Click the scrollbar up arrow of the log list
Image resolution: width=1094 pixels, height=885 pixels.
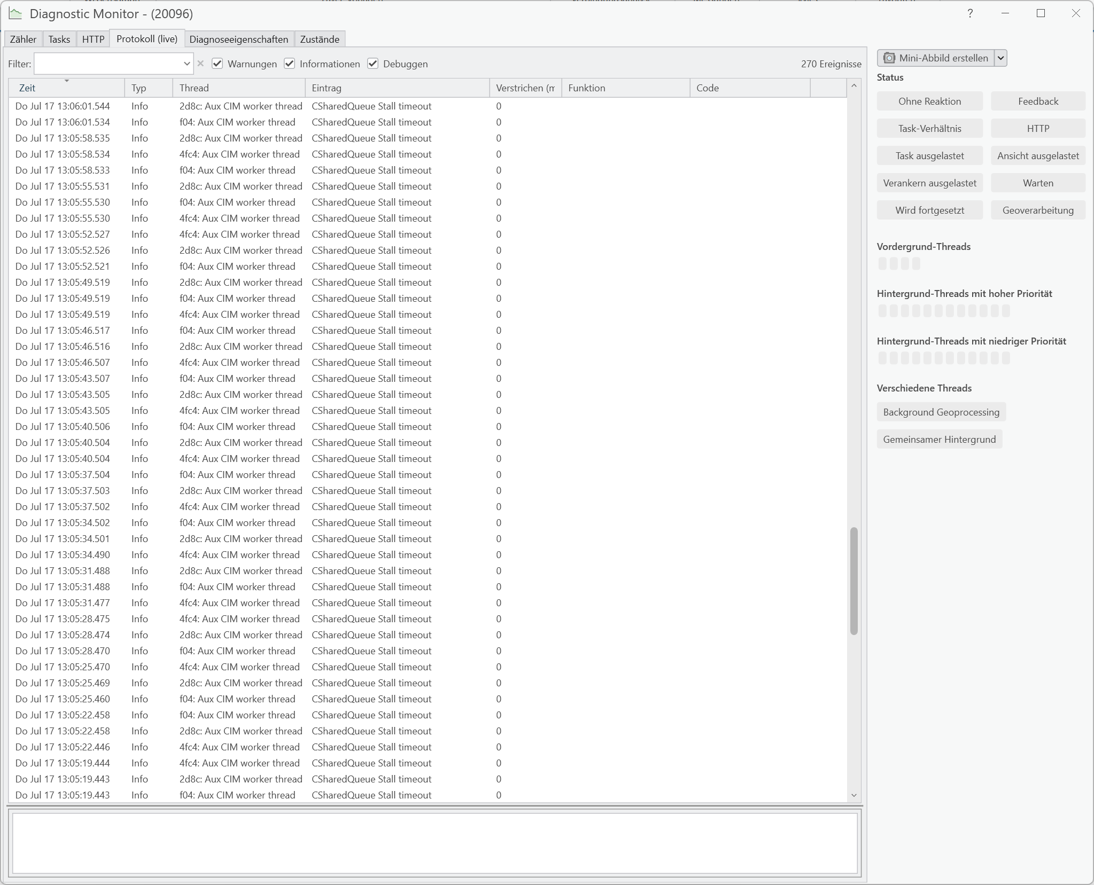click(854, 86)
